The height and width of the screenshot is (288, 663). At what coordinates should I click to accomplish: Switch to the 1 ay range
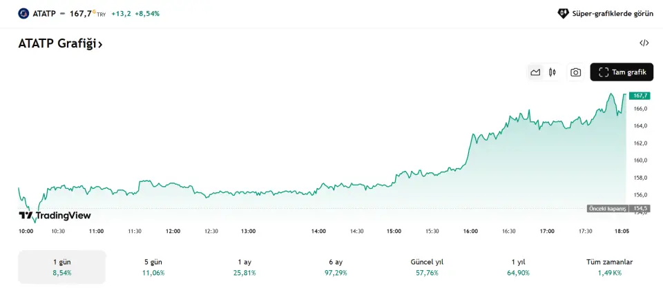point(244,267)
